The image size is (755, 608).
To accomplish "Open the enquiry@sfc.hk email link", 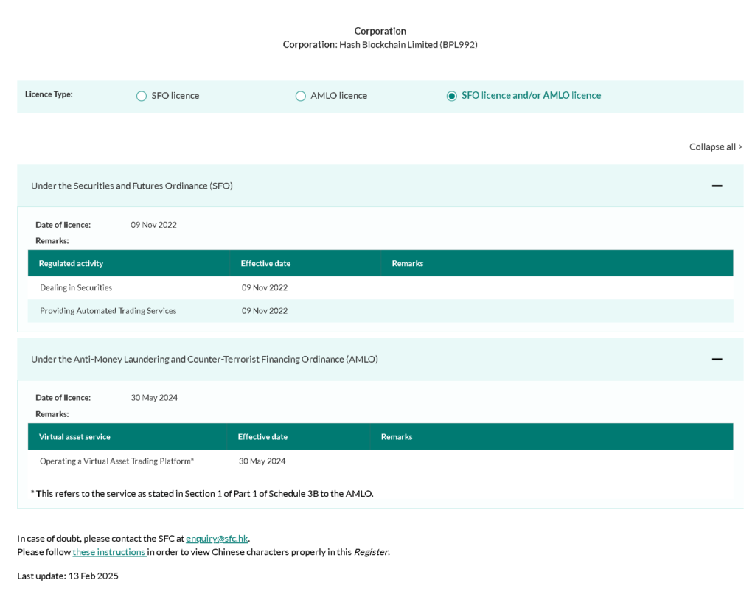I will (217, 538).
